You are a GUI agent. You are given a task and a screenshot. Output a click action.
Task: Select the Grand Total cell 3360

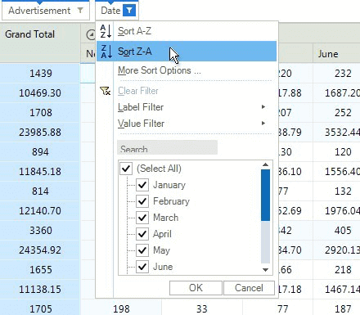[x=40, y=230]
